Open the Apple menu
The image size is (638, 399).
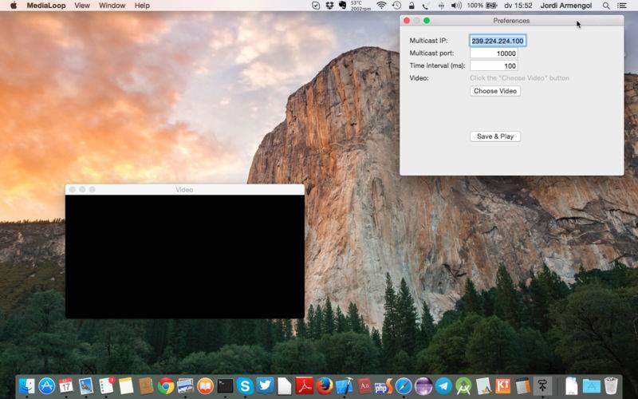click(14, 6)
